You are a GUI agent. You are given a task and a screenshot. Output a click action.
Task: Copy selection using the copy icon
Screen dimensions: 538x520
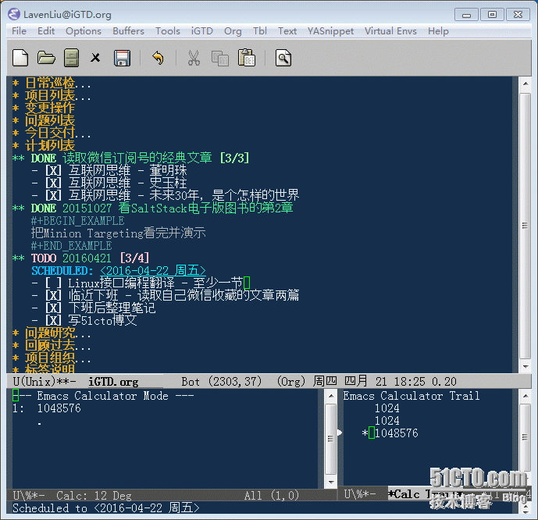(x=220, y=59)
